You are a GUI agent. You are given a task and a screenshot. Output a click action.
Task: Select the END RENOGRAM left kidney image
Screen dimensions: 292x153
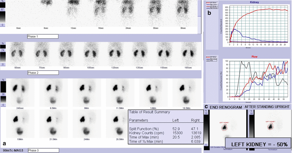(x=226, y=127)
